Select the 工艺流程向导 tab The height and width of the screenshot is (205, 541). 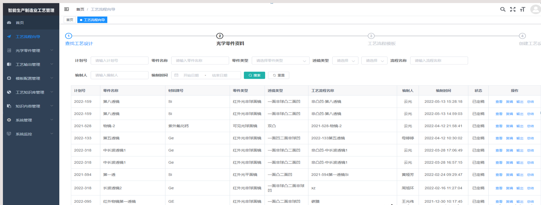pos(92,20)
